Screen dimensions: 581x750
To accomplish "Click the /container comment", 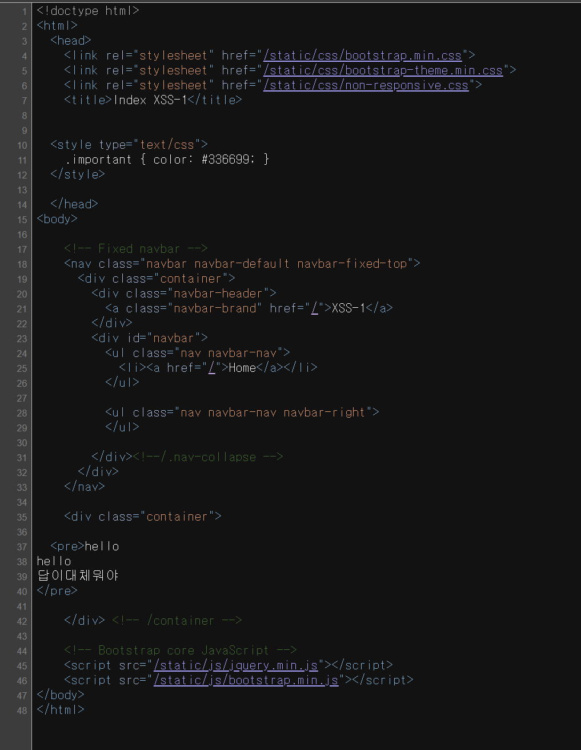I will coord(177,621).
